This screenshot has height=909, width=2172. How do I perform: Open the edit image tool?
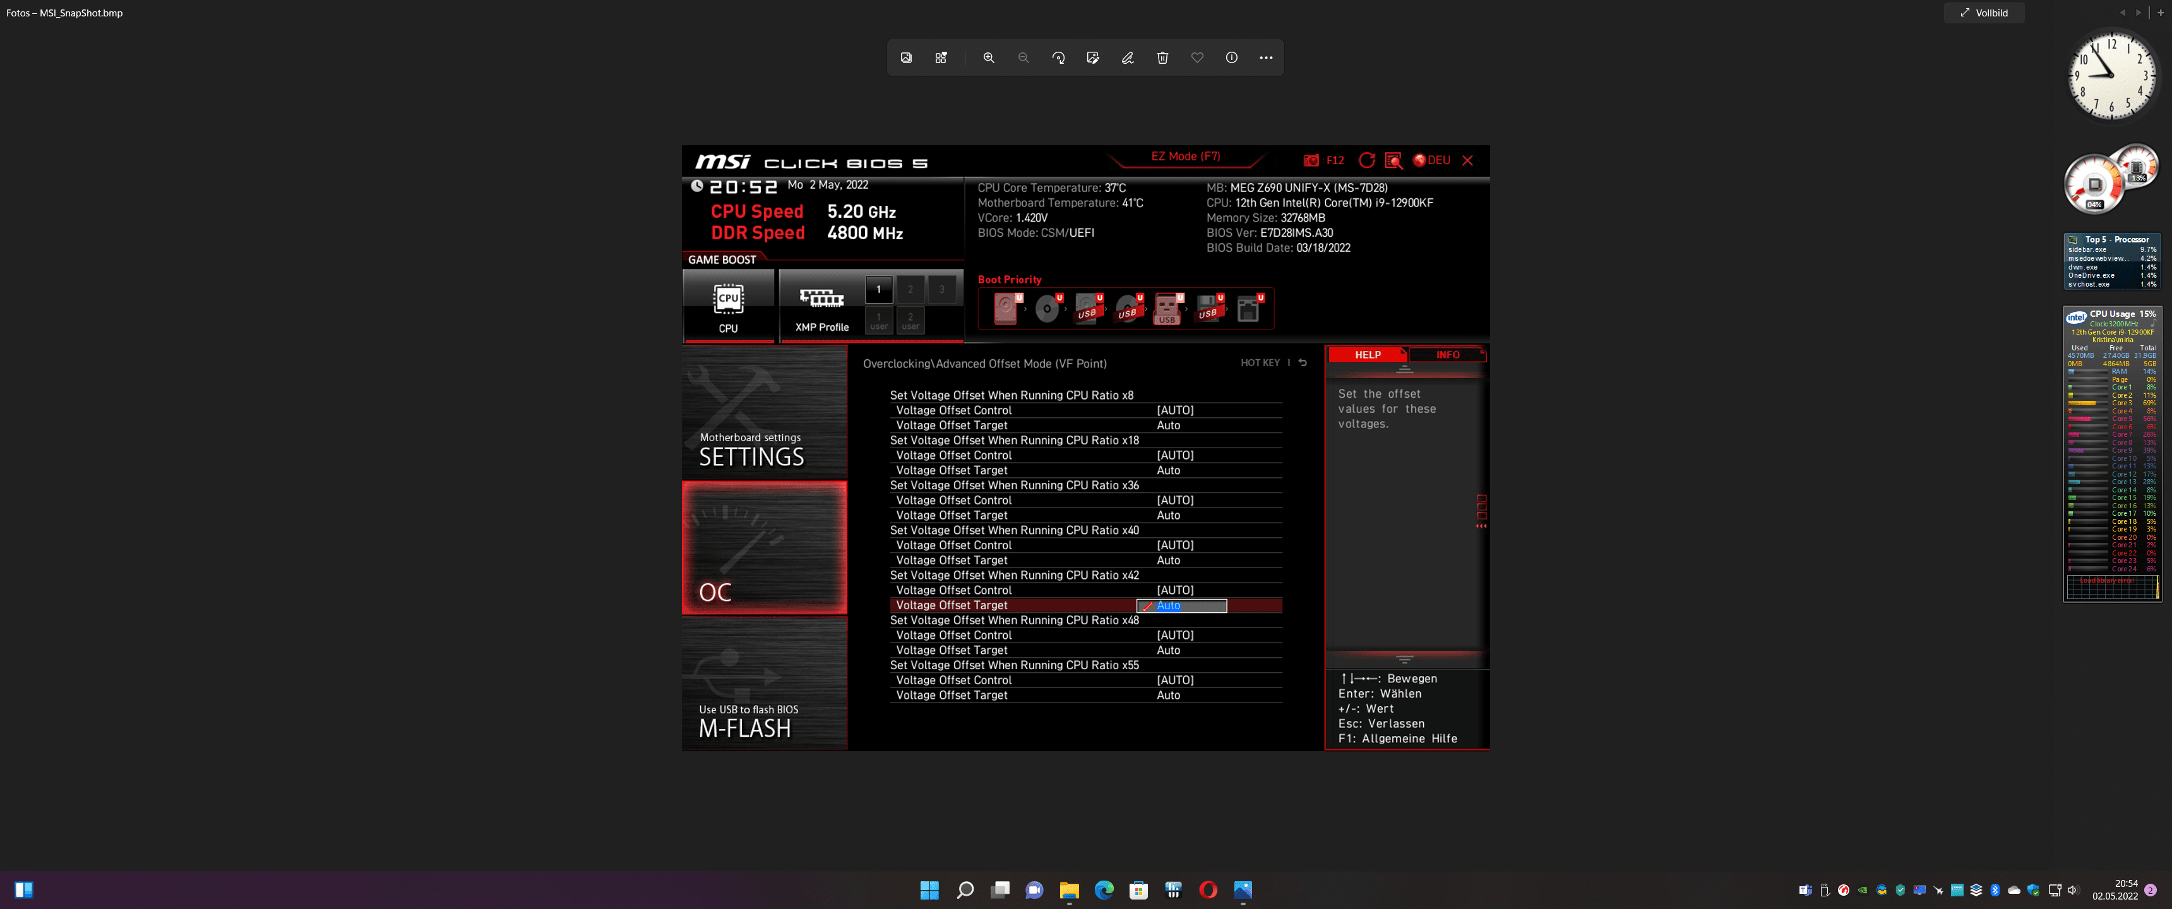1093,57
